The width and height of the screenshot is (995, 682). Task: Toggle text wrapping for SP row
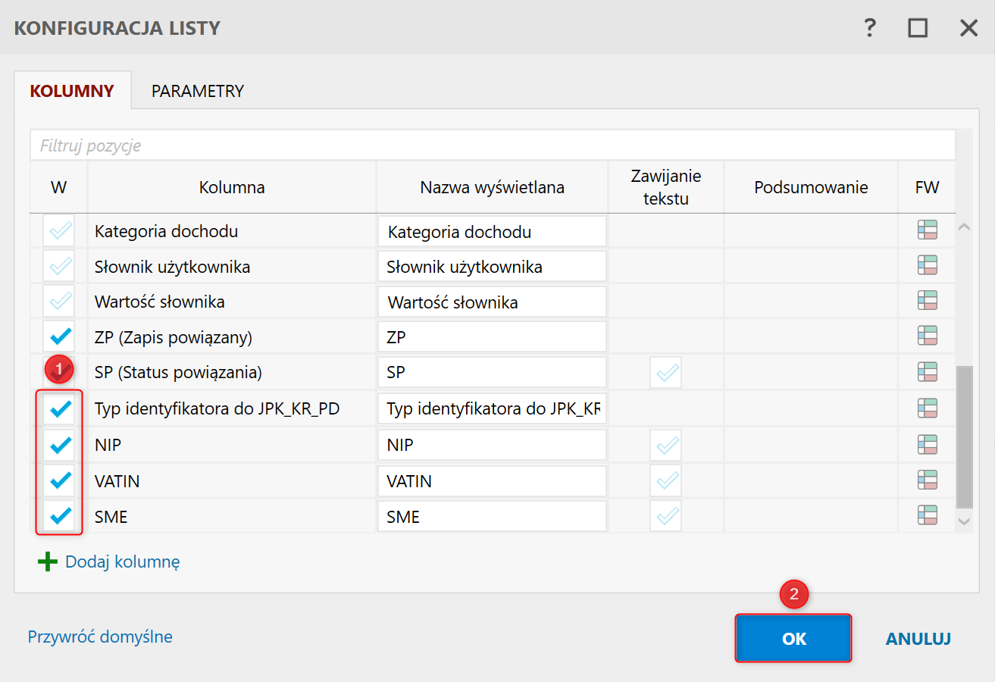(x=666, y=372)
